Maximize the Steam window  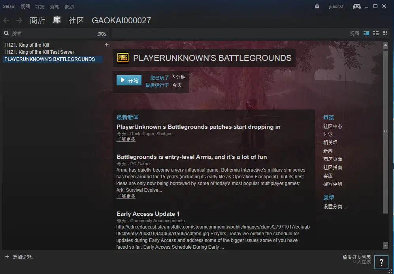click(x=375, y=6)
